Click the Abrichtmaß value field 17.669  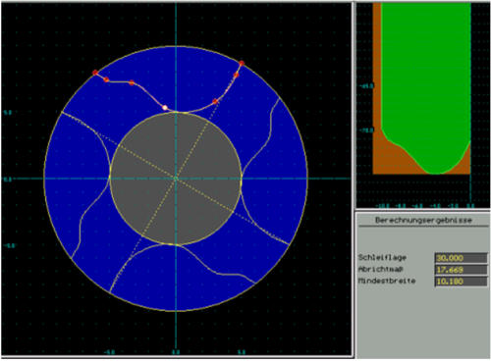pyautogui.click(x=461, y=270)
